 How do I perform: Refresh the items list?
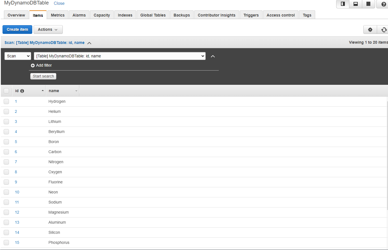click(x=384, y=30)
